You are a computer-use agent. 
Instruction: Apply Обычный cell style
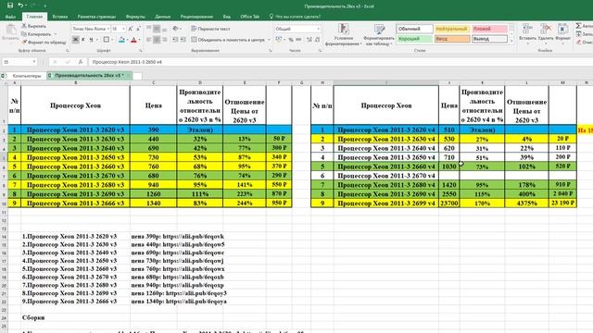[414, 29]
